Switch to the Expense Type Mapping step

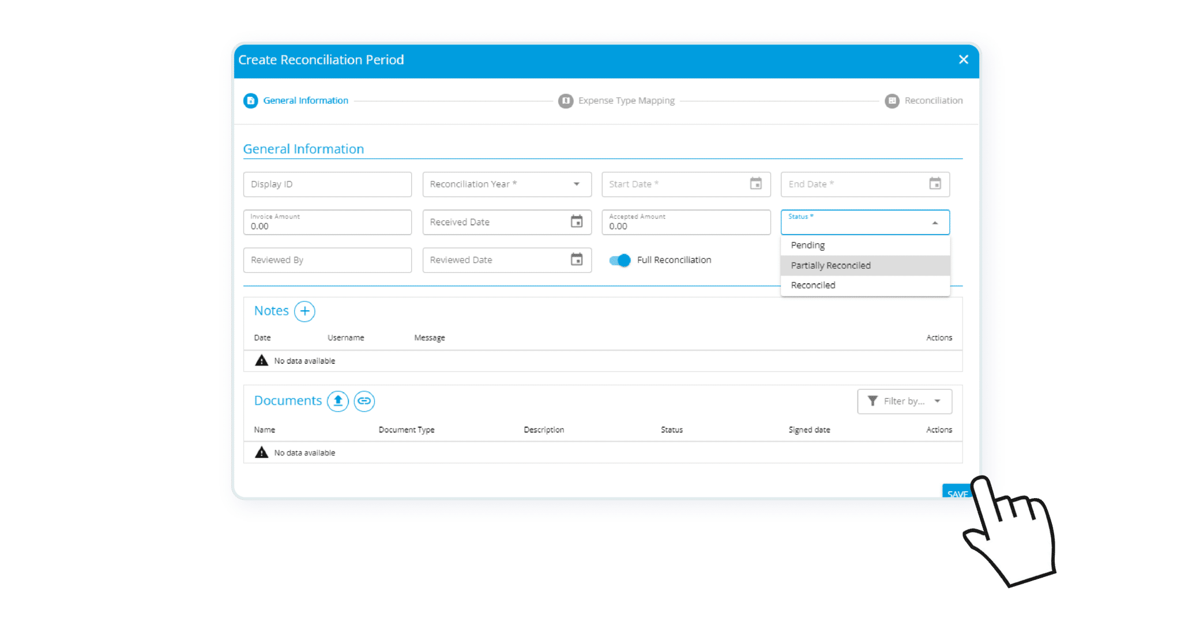point(616,100)
